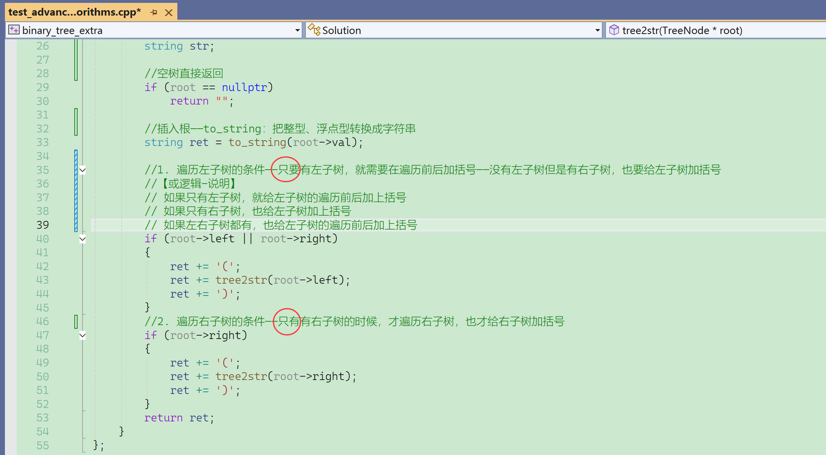Open the Solution scope dropdown arrow
826x455 pixels.
click(597, 30)
